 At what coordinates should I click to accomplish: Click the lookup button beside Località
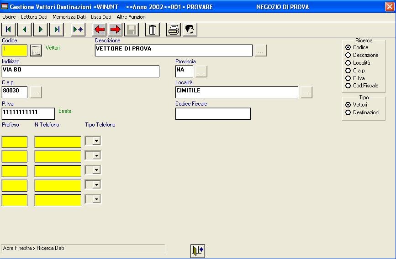pyautogui.click(x=306, y=93)
